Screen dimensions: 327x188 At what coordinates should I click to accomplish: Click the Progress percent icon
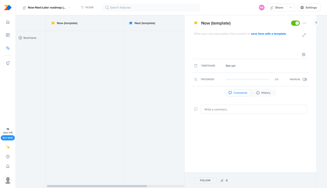point(196,79)
